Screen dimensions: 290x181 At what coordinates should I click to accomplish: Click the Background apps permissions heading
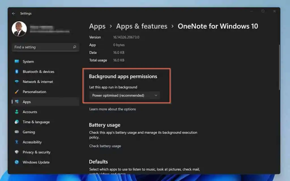pos(123,76)
